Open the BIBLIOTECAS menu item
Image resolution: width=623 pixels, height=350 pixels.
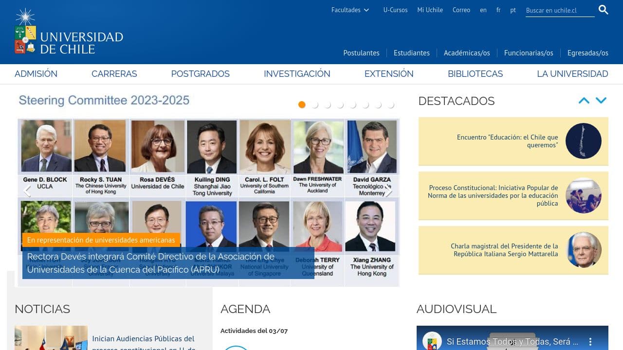tap(475, 74)
